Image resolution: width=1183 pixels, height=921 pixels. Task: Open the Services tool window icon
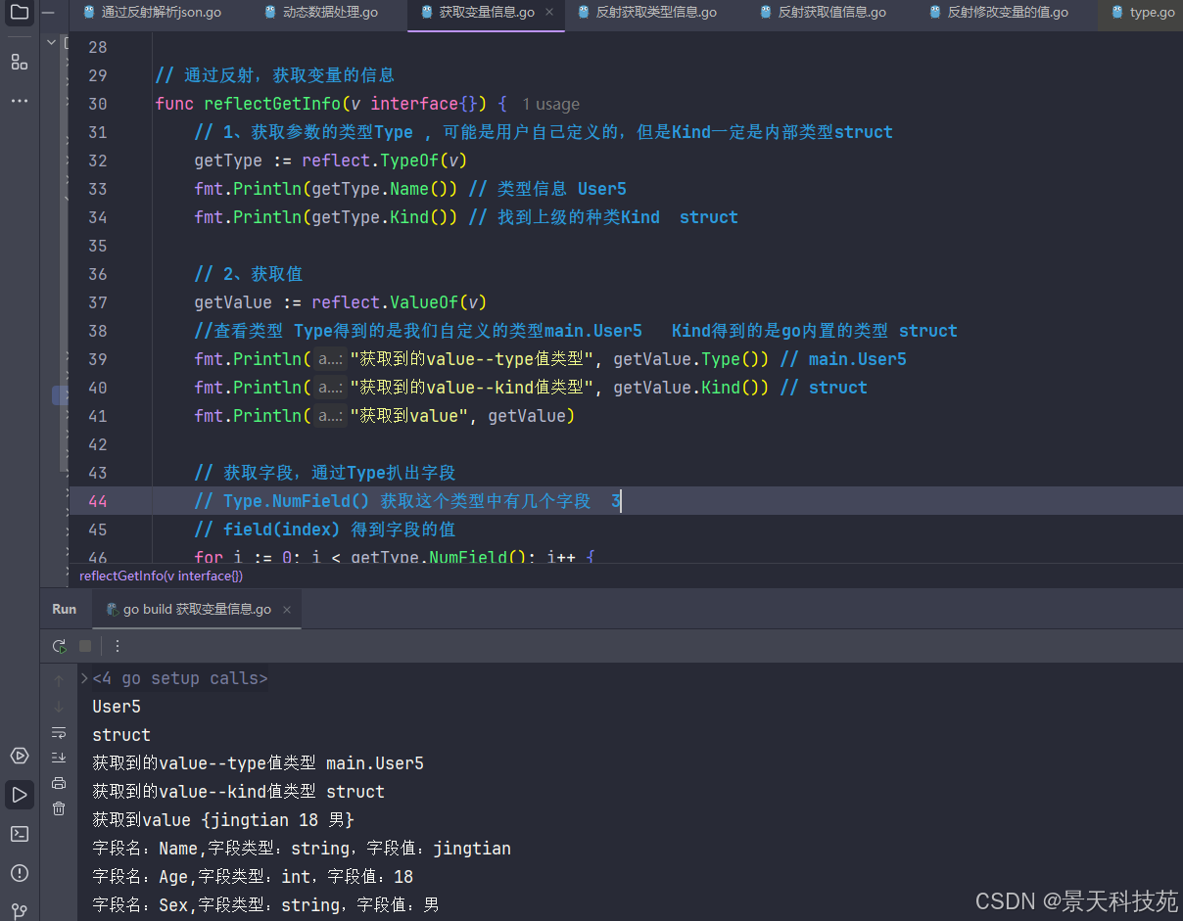coord(19,756)
